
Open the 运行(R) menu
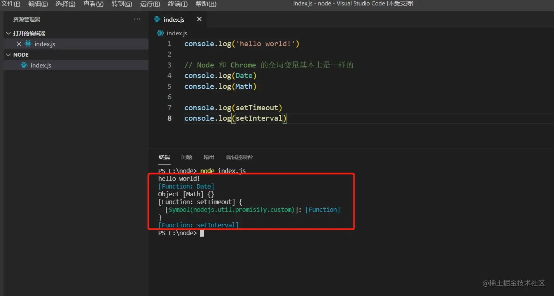click(x=150, y=4)
